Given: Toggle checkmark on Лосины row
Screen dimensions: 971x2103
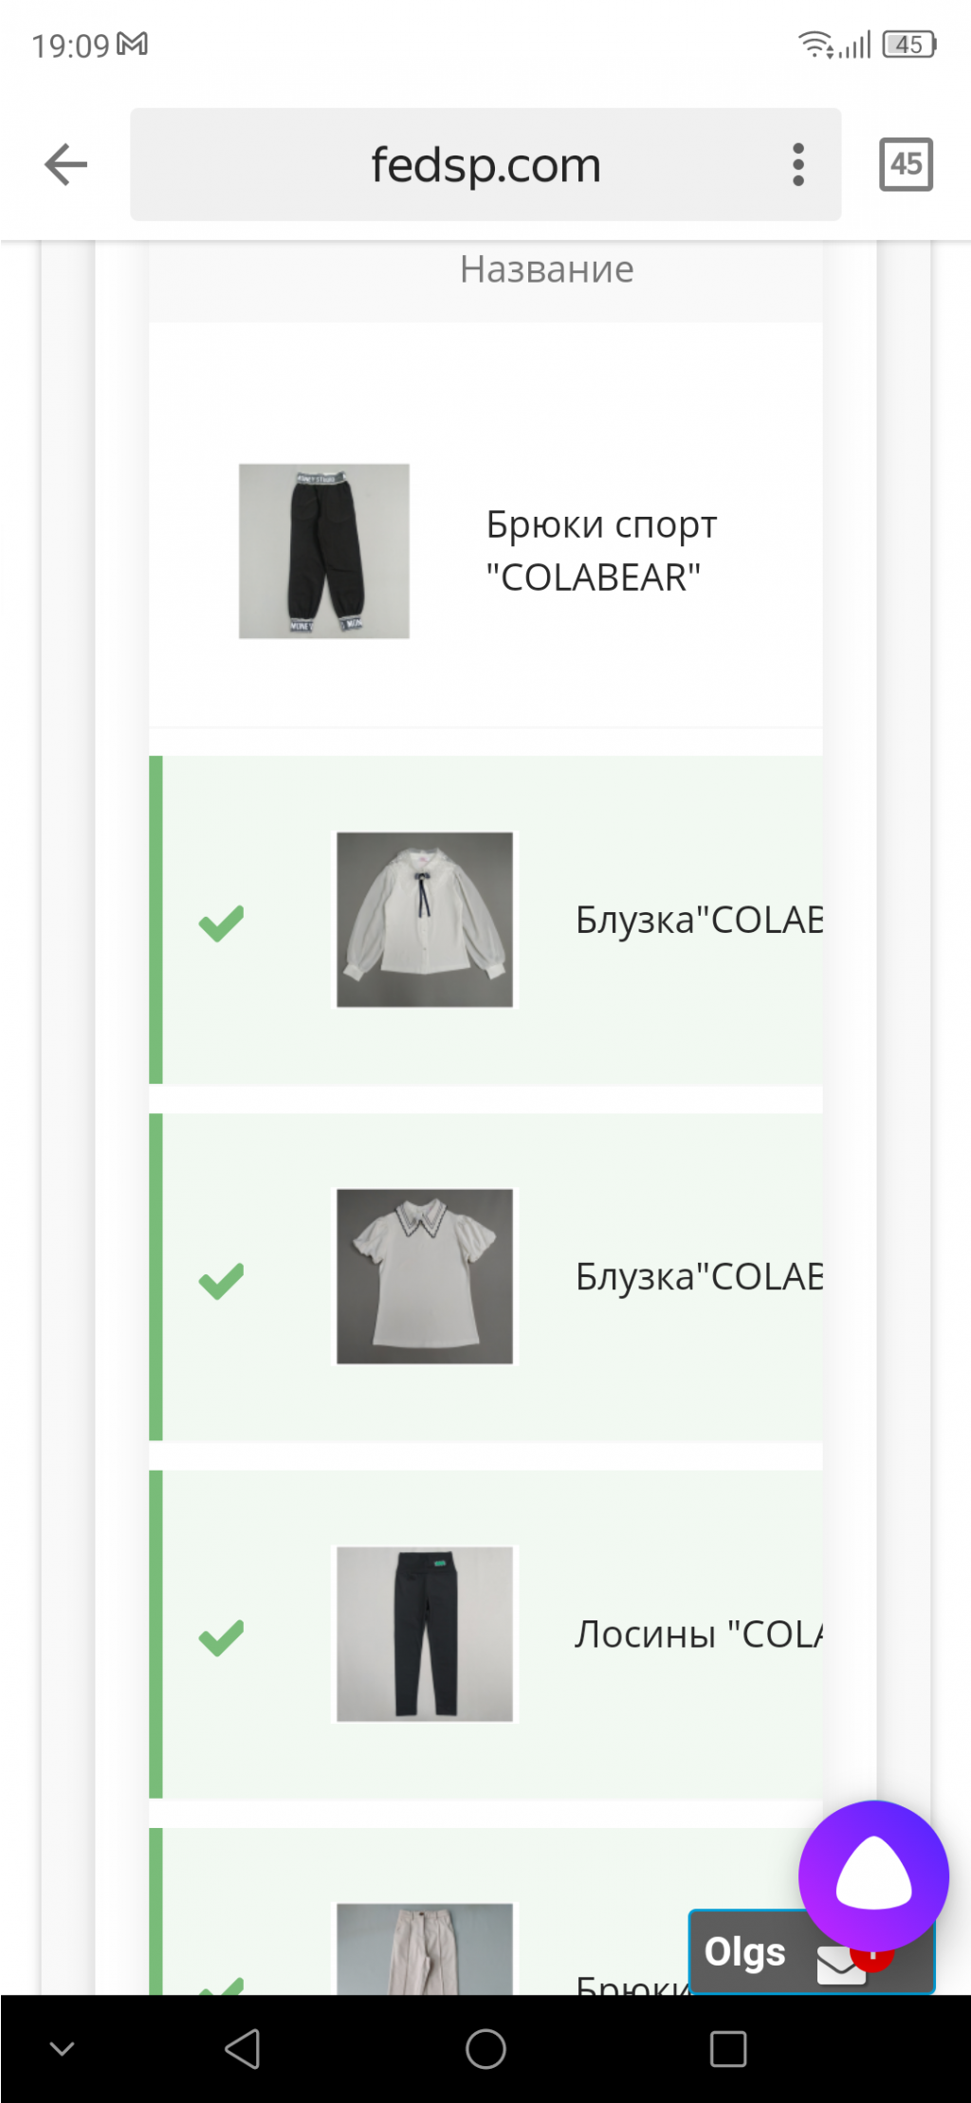Looking at the screenshot, I should coord(221,1637).
